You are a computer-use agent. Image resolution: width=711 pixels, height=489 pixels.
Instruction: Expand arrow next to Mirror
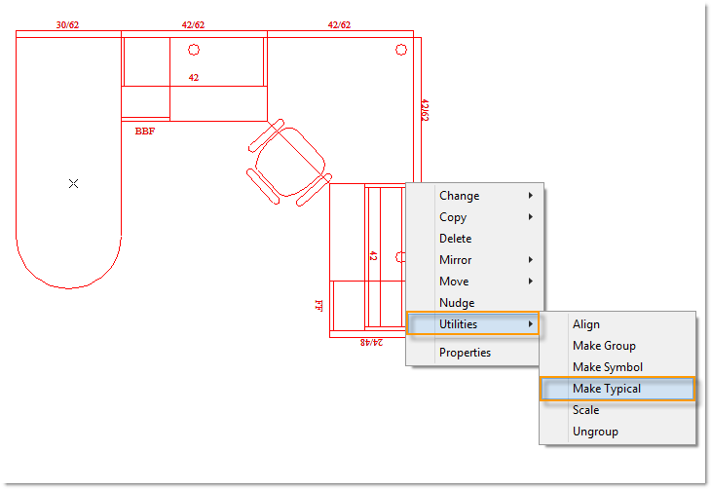tap(530, 260)
